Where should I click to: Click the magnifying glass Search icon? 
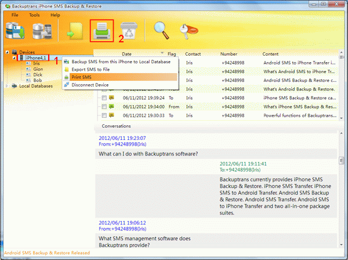point(162,30)
